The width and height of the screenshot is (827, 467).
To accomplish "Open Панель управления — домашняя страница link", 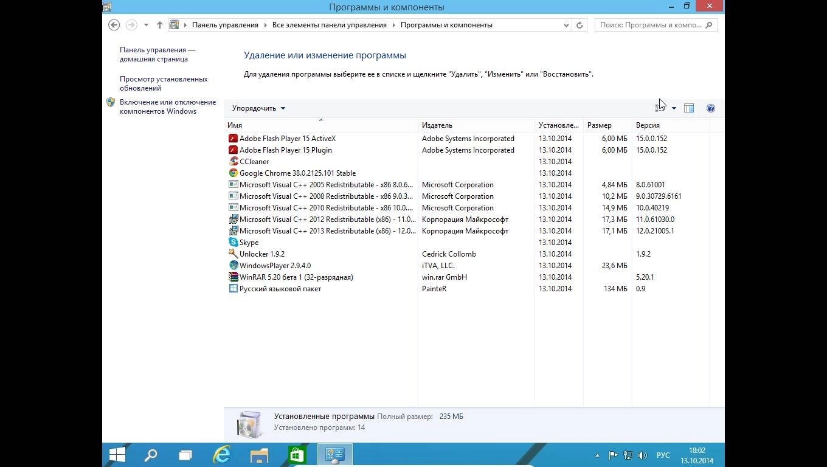I will coord(157,55).
